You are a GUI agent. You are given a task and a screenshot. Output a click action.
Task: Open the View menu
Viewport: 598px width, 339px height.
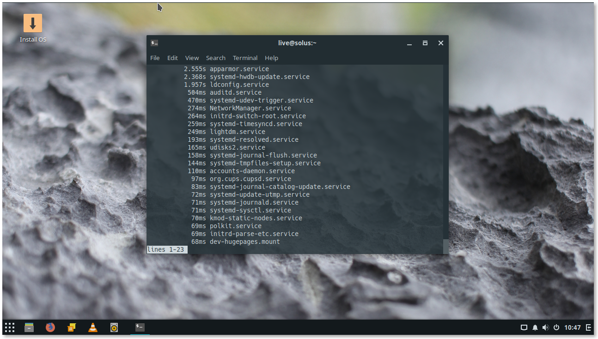192,58
